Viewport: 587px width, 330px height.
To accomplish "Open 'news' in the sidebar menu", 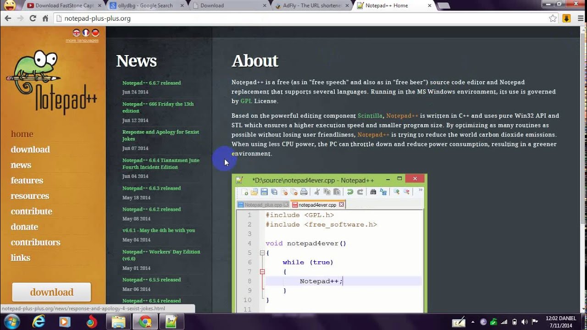I will pyautogui.click(x=21, y=165).
